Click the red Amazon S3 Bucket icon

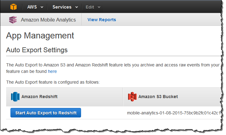[132, 97]
